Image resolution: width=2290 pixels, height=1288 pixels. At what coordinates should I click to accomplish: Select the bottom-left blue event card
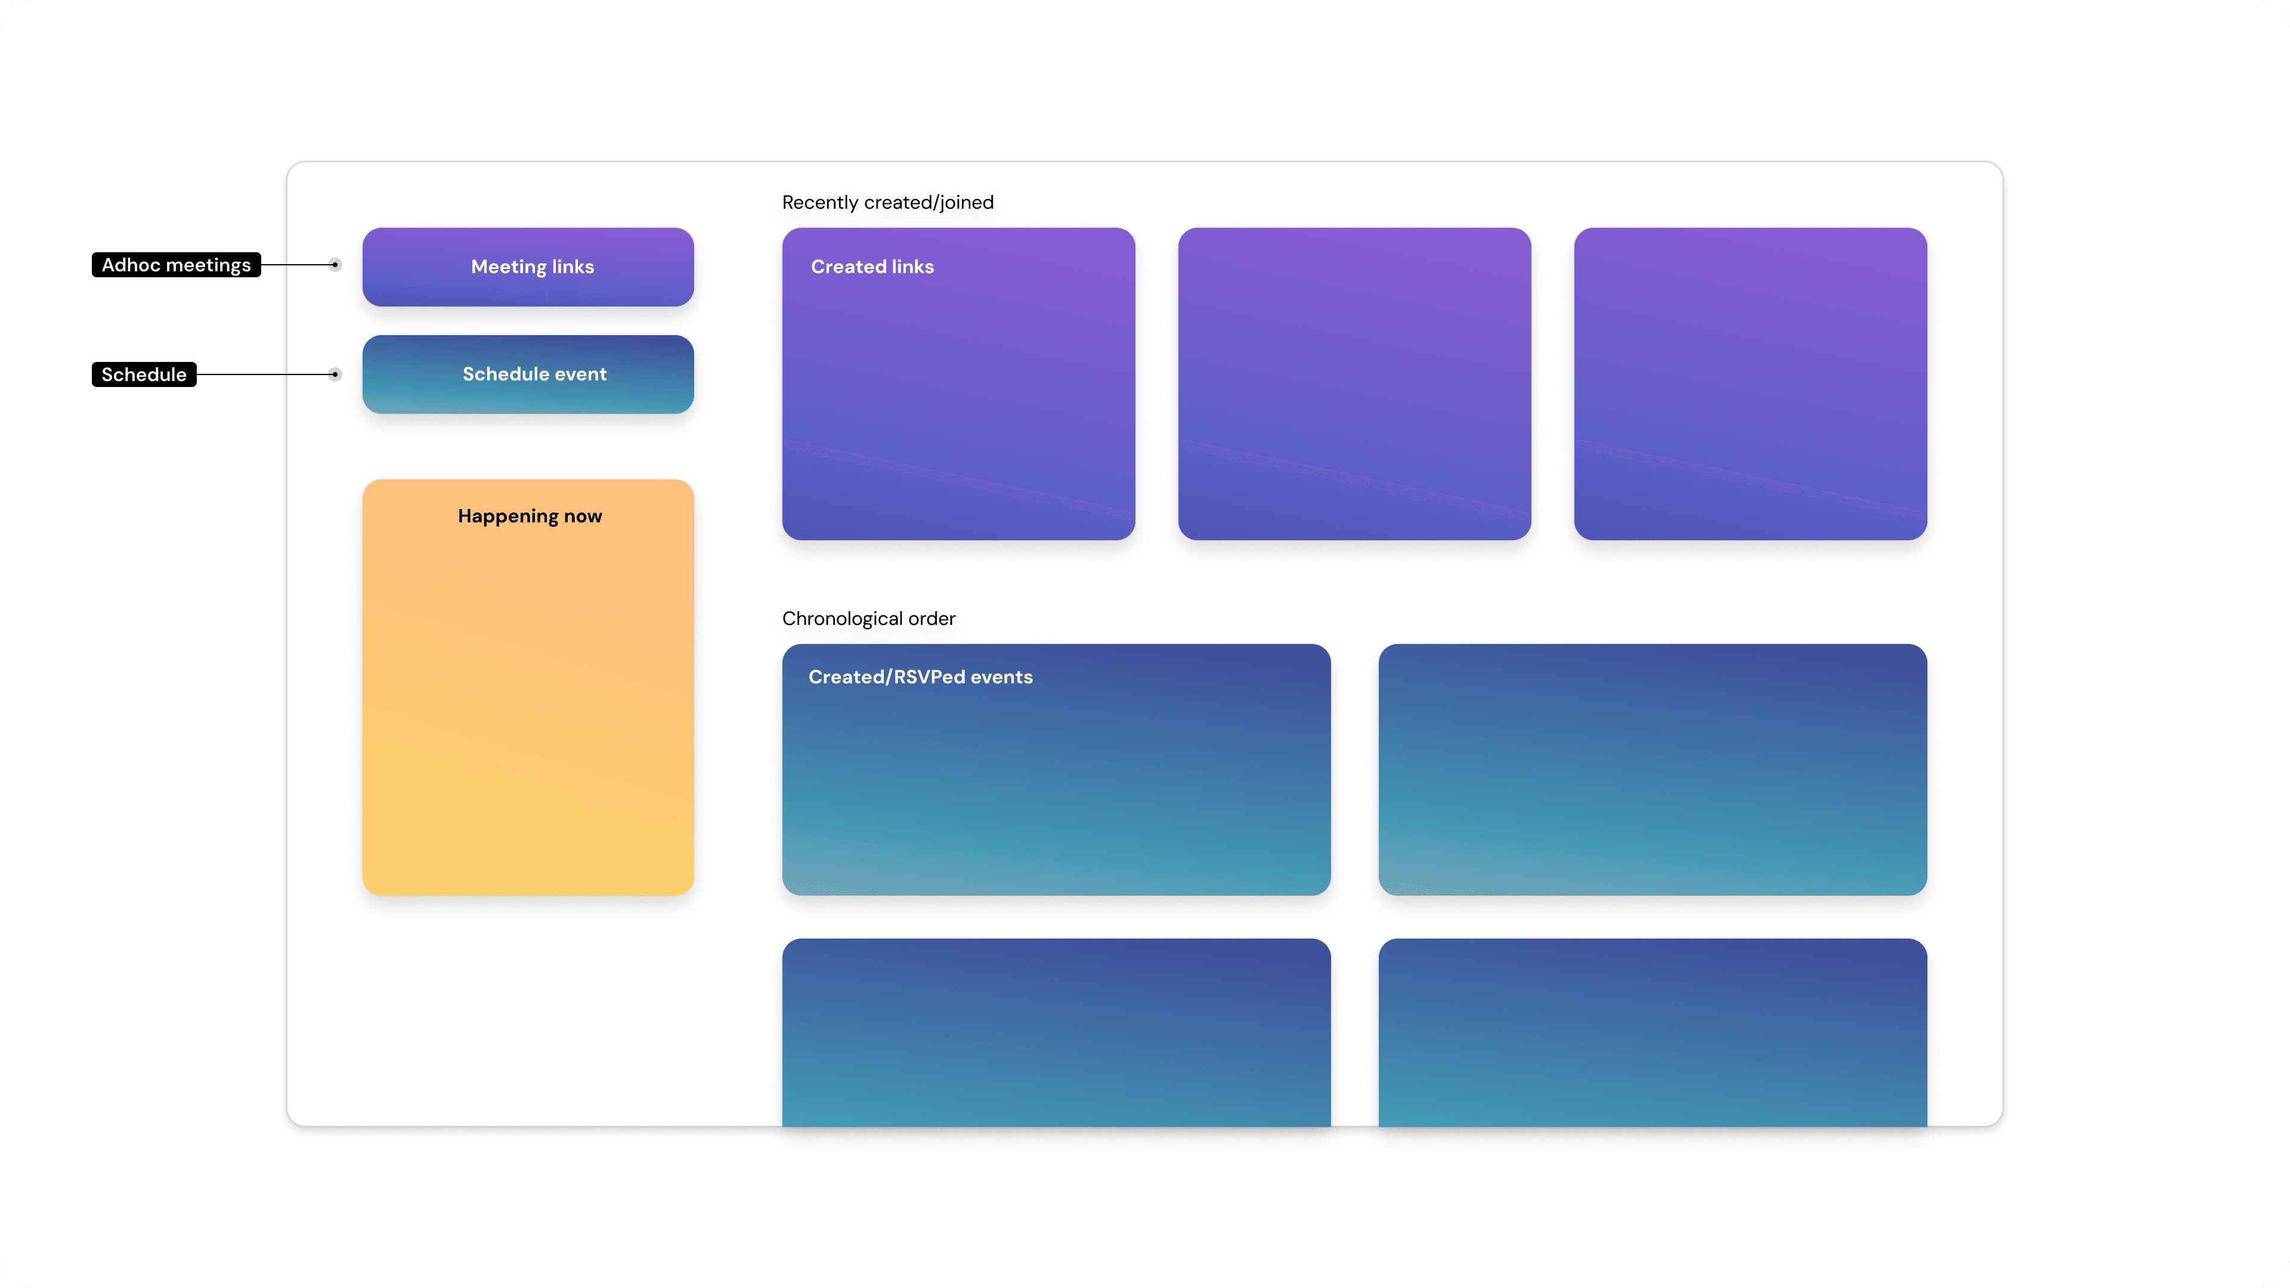click(1056, 1031)
